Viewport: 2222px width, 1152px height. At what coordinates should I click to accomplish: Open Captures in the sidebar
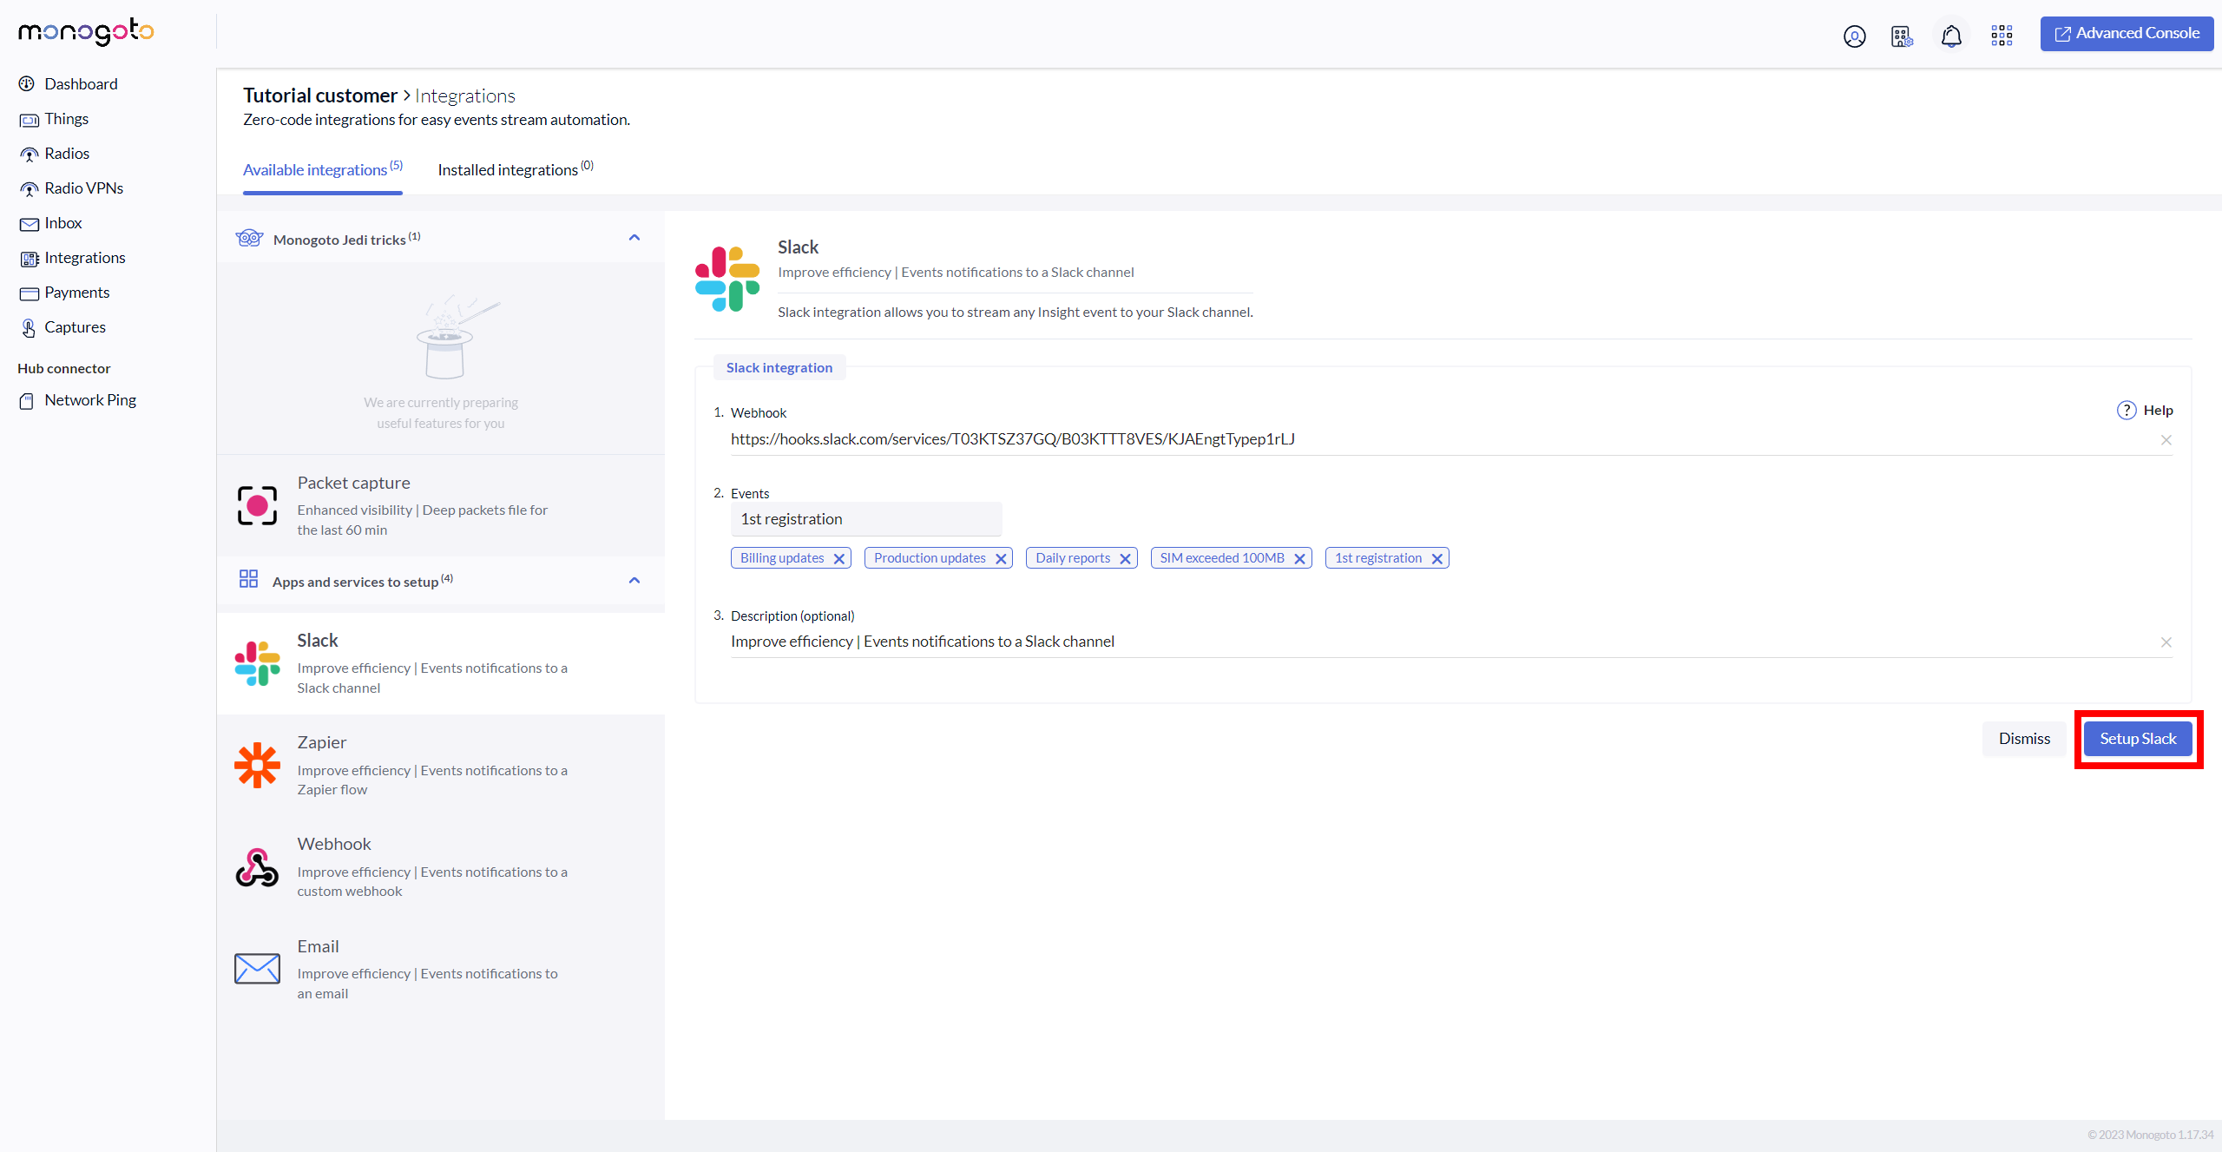[x=75, y=327]
